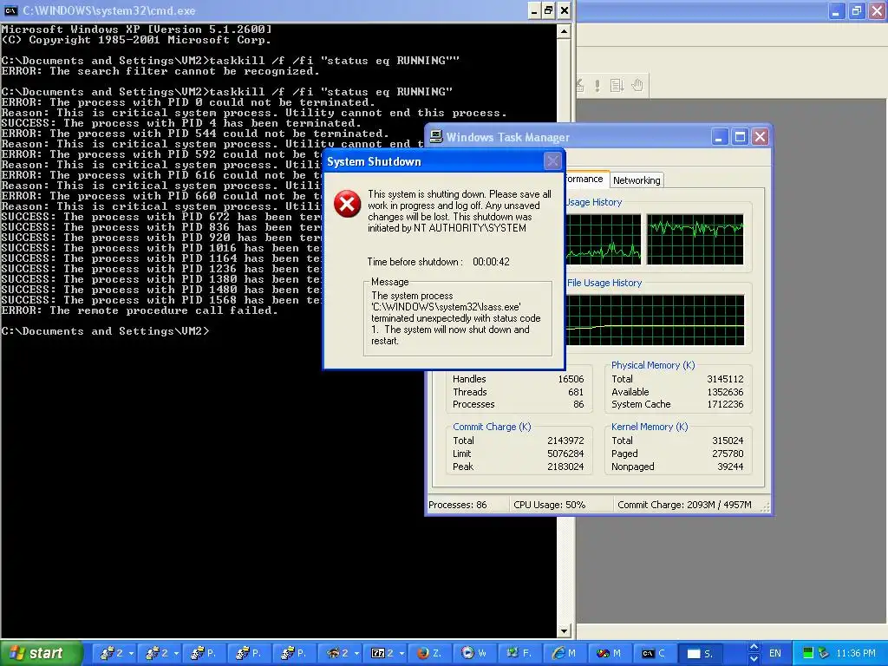Click the System Cache value 1712236

pyautogui.click(x=725, y=404)
